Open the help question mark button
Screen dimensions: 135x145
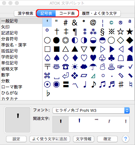(x=125, y=139)
